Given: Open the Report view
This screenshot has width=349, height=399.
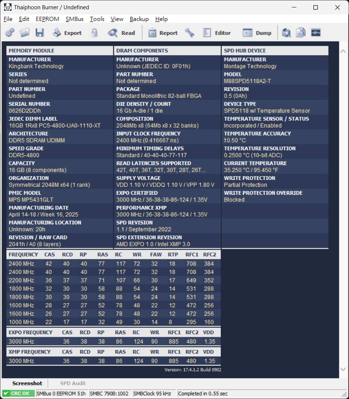Looking at the screenshot, I should (x=163, y=33).
